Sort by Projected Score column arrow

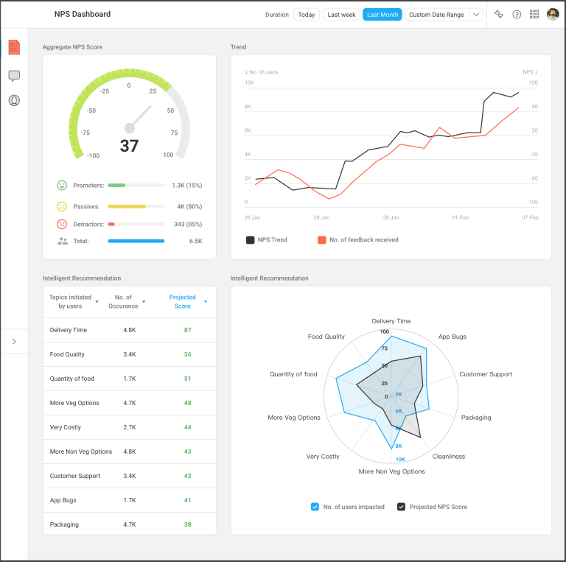[206, 301]
